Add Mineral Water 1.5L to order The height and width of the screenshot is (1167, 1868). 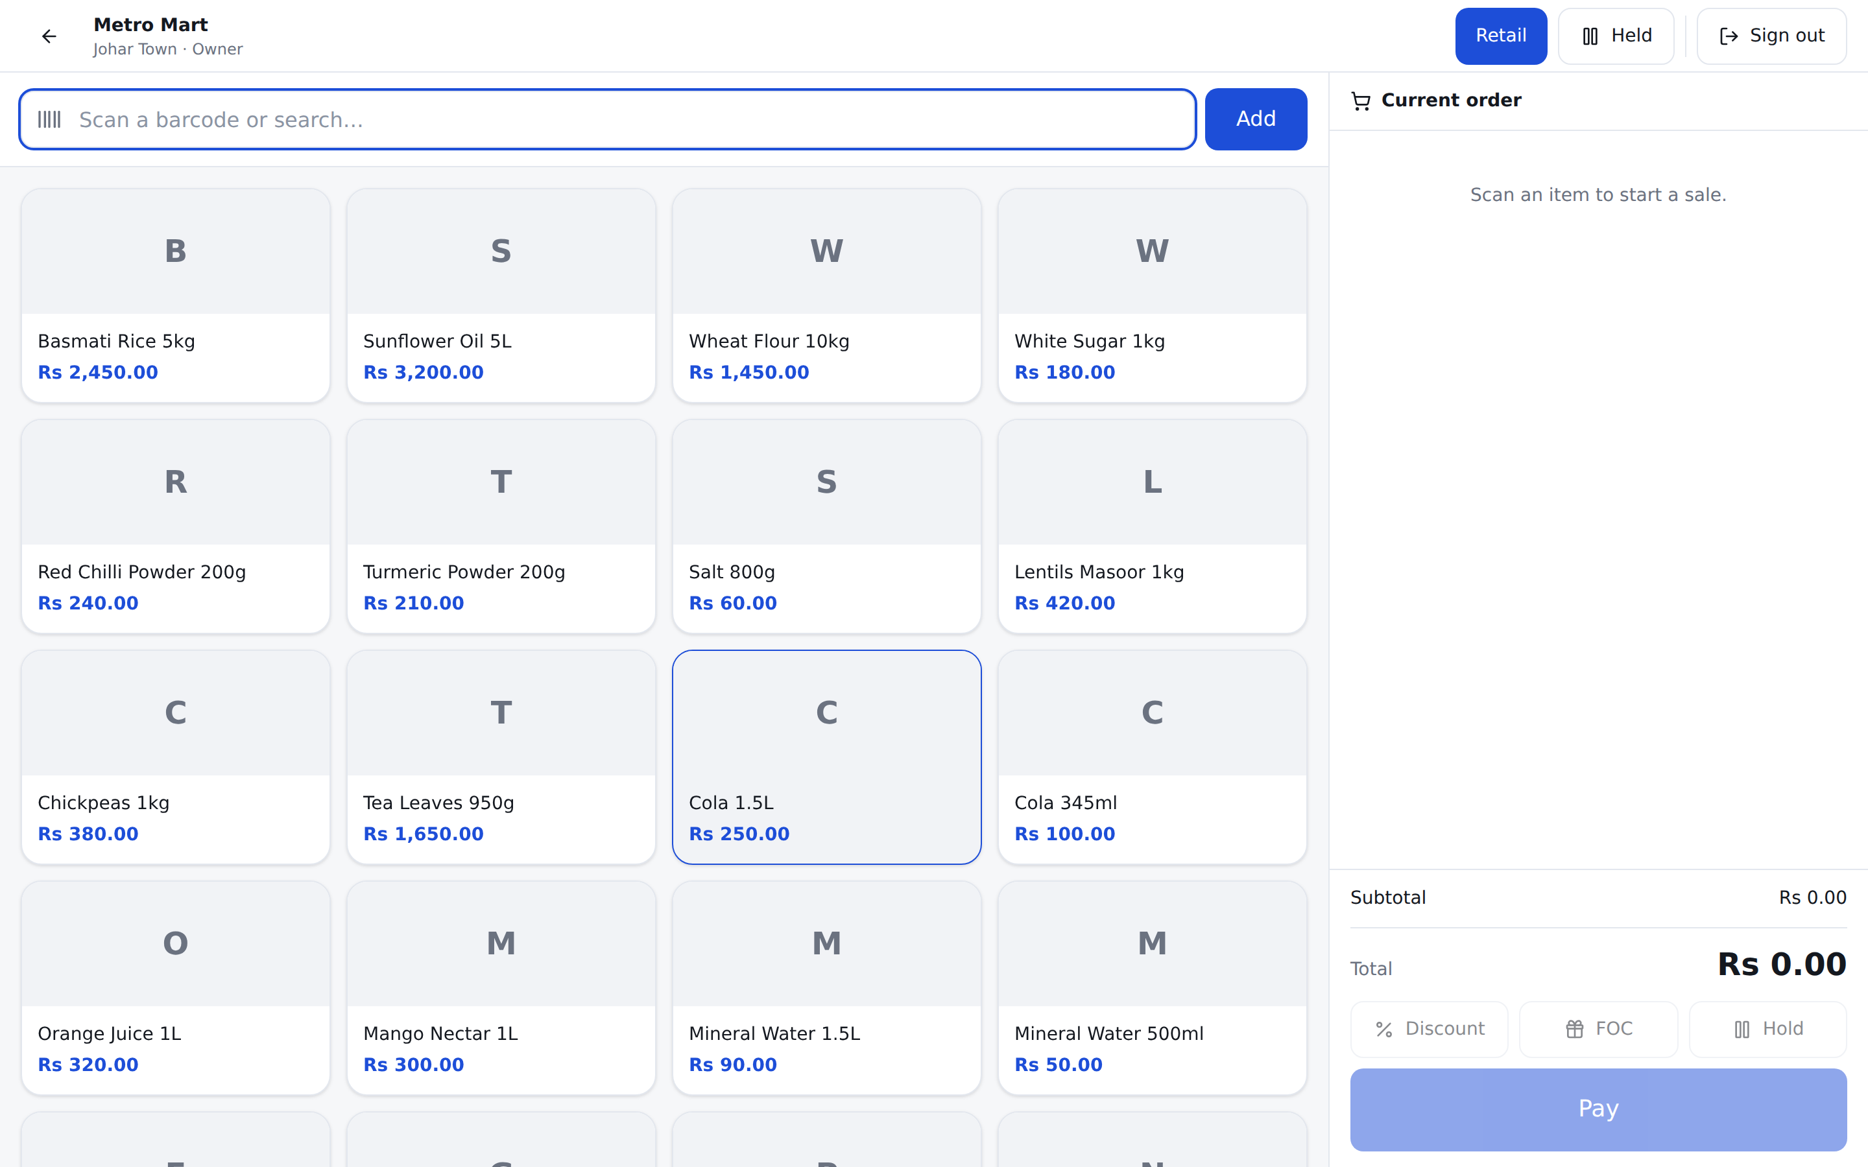pos(827,988)
